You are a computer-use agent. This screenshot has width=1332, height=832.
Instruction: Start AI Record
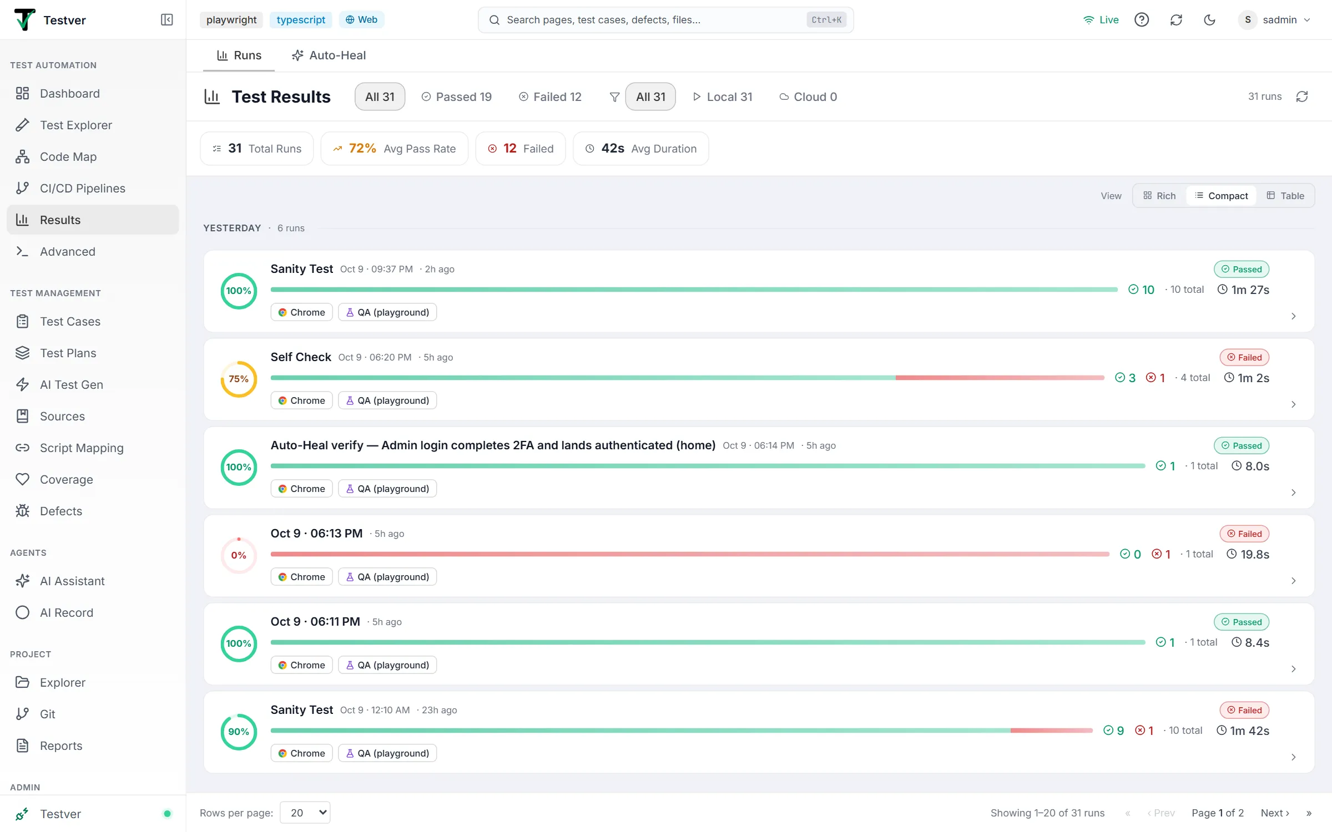point(93,612)
